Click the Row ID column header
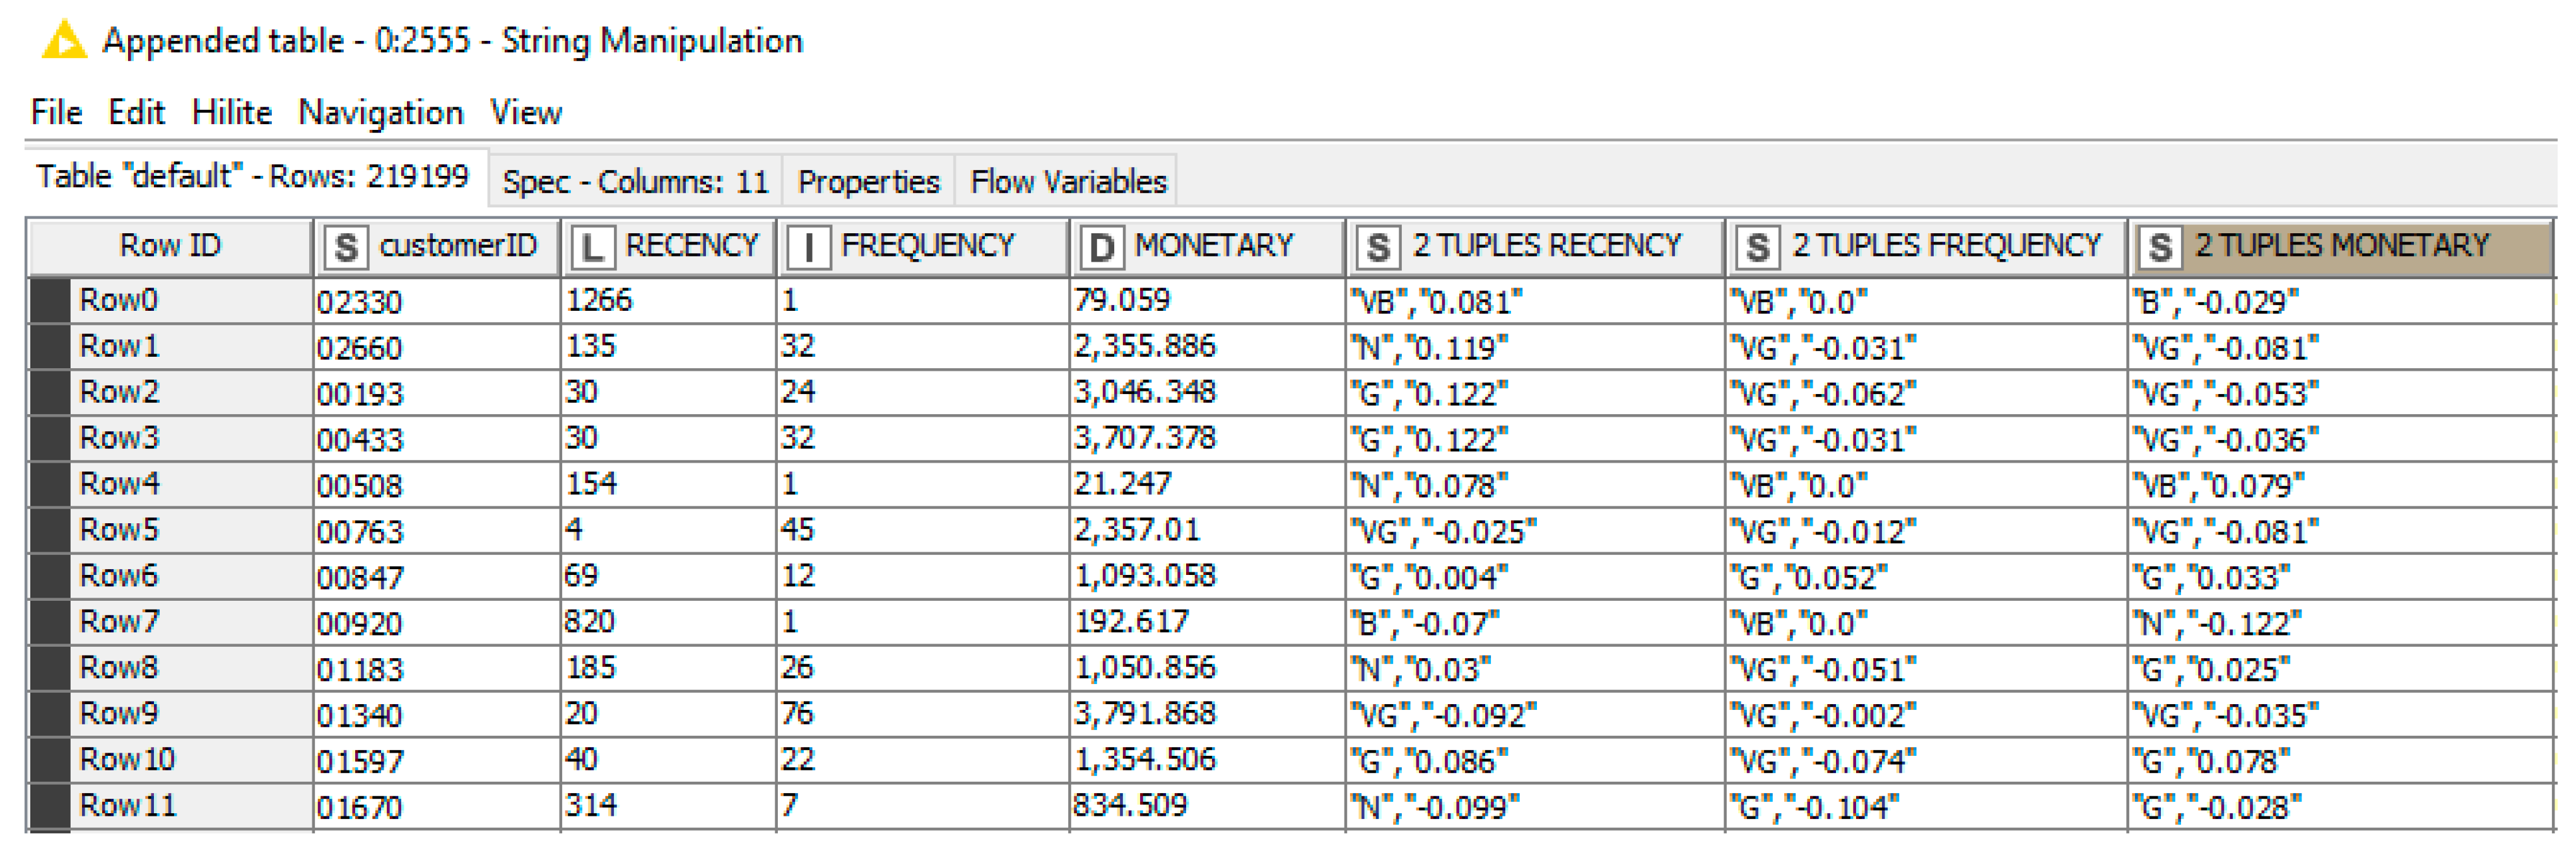Screen dimensions: 2576x858 (x=170, y=246)
